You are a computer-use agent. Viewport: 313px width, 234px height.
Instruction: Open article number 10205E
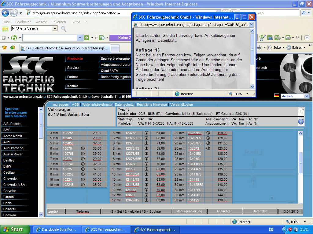pyautogui.click(x=68, y=143)
